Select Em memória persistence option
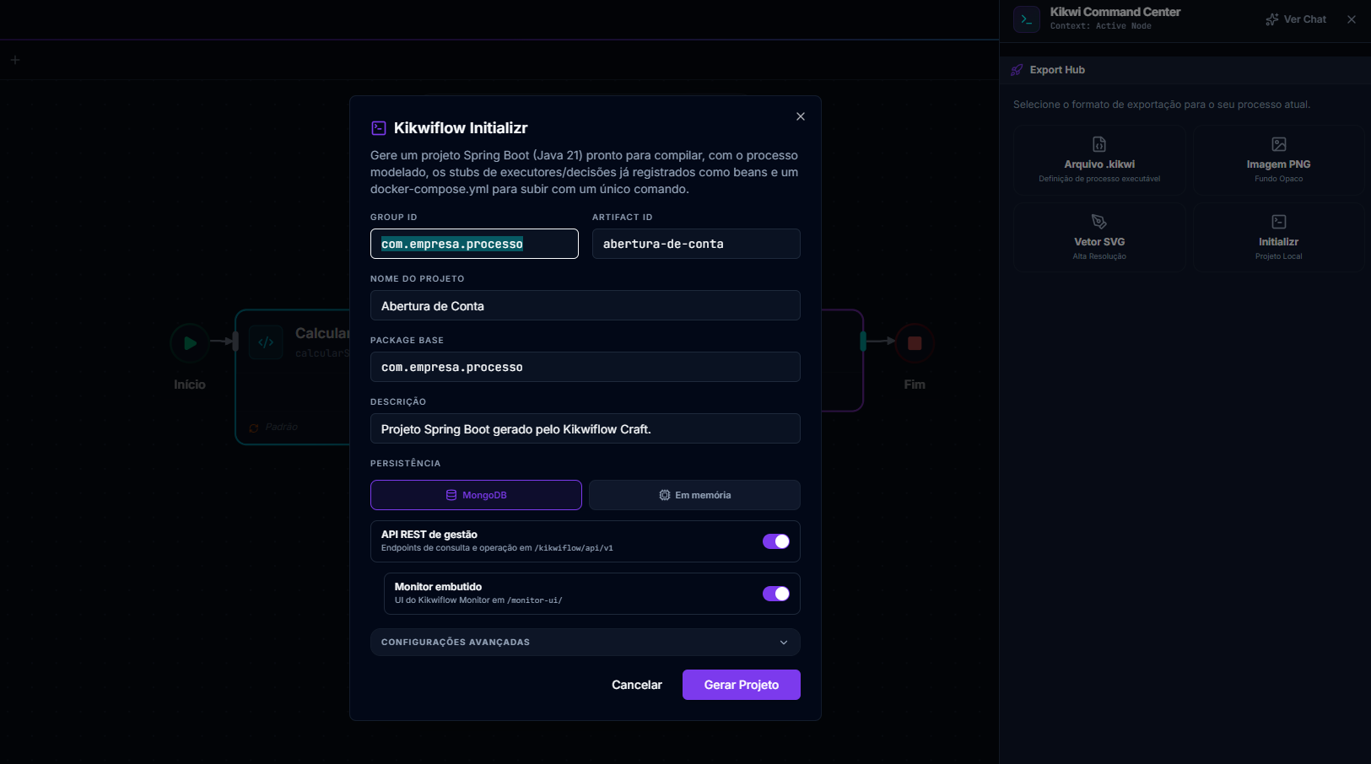 click(x=694, y=495)
